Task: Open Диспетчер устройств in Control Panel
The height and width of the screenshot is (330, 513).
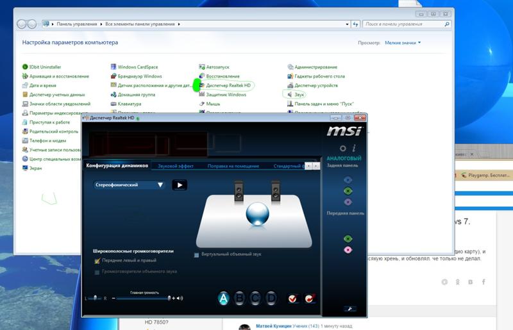Action: pos(313,85)
